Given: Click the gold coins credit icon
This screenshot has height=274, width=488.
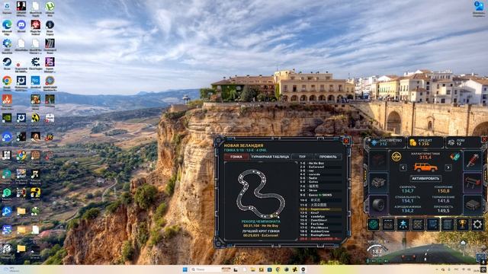Looking at the screenshot, I should 413,142.
